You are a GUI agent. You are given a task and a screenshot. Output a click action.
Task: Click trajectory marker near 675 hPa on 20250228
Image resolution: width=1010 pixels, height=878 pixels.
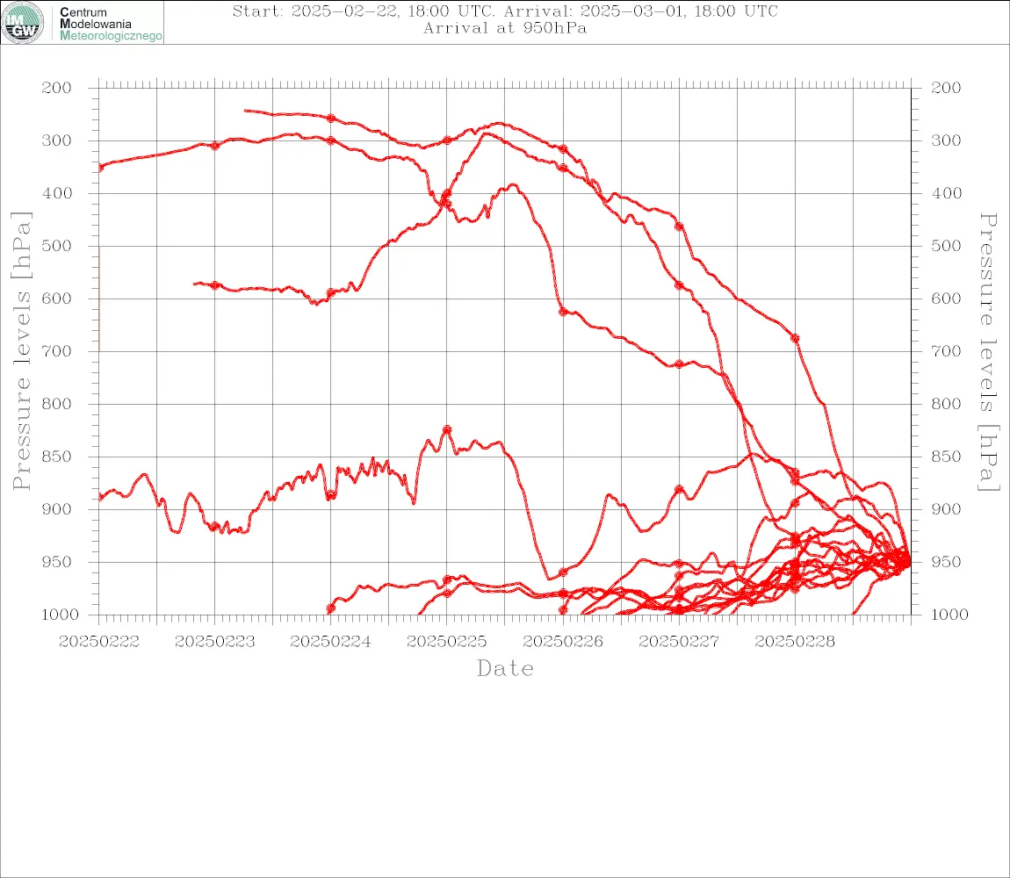click(795, 338)
